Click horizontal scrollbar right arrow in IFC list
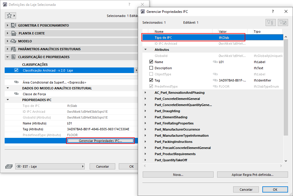The width and height of the screenshot is (293, 196). coord(281,166)
